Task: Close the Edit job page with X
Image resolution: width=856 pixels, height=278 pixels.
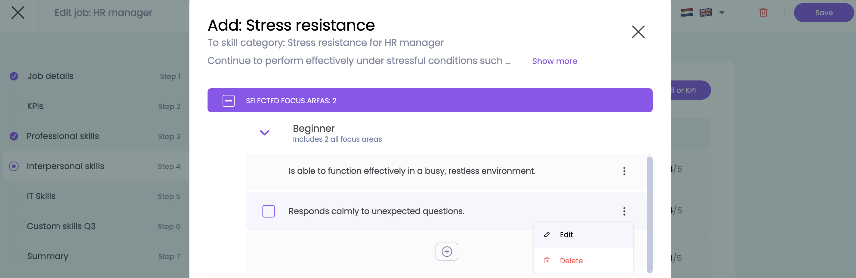Action: 18,13
